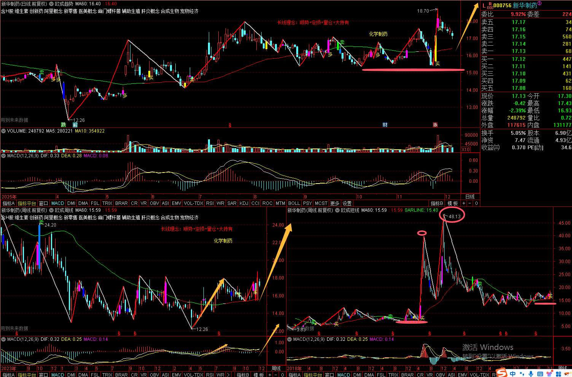Open the 欧成趋势 indicator dropdown on daily chart
The image size is (572, 377).
tap(51, 4)
